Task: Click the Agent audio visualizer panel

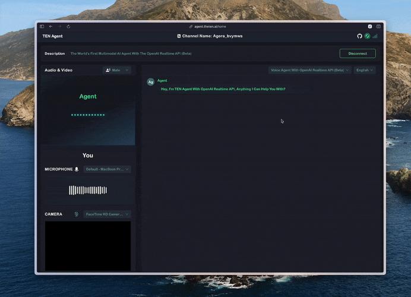Action: (x=88, y=110)
